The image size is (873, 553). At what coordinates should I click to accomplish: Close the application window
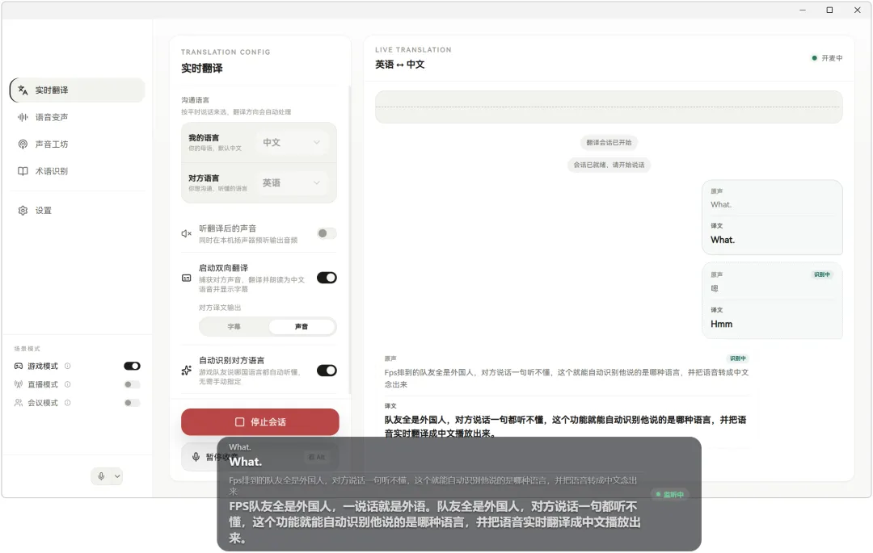click(858, 10)
